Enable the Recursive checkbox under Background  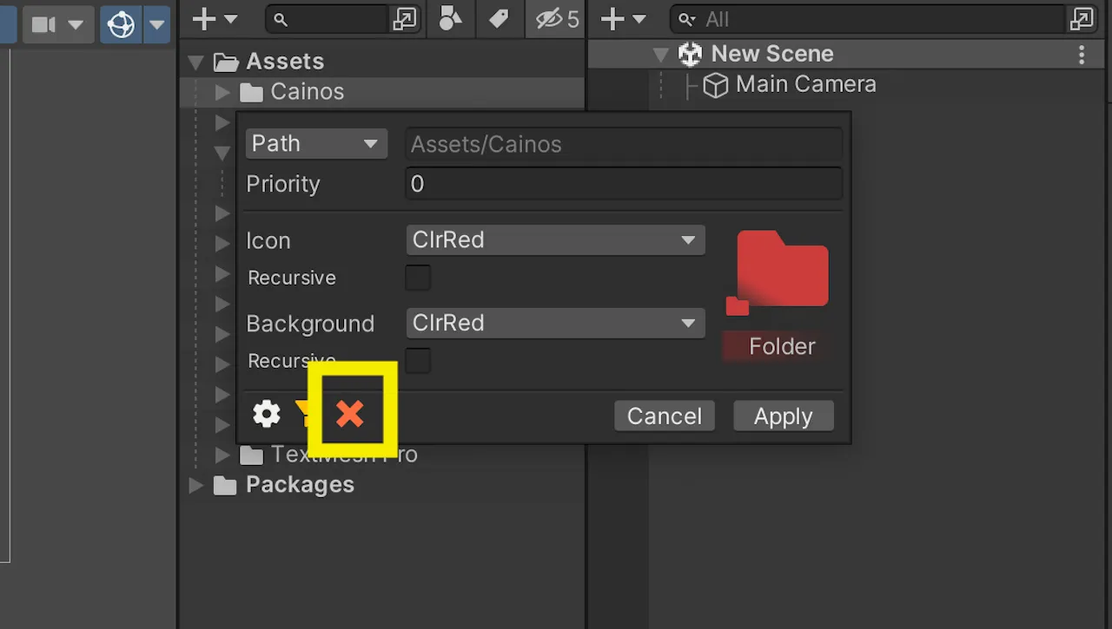[418, 361]
